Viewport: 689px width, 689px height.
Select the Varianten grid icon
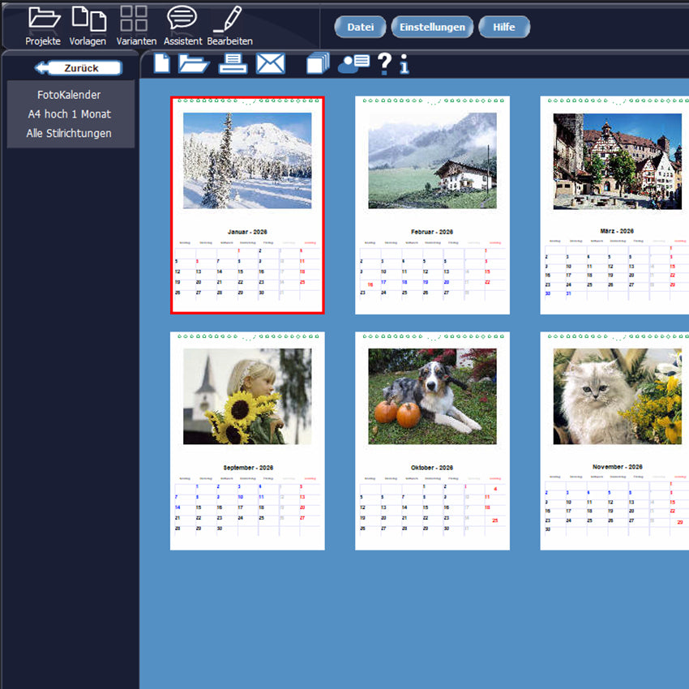tap(134, 19)
